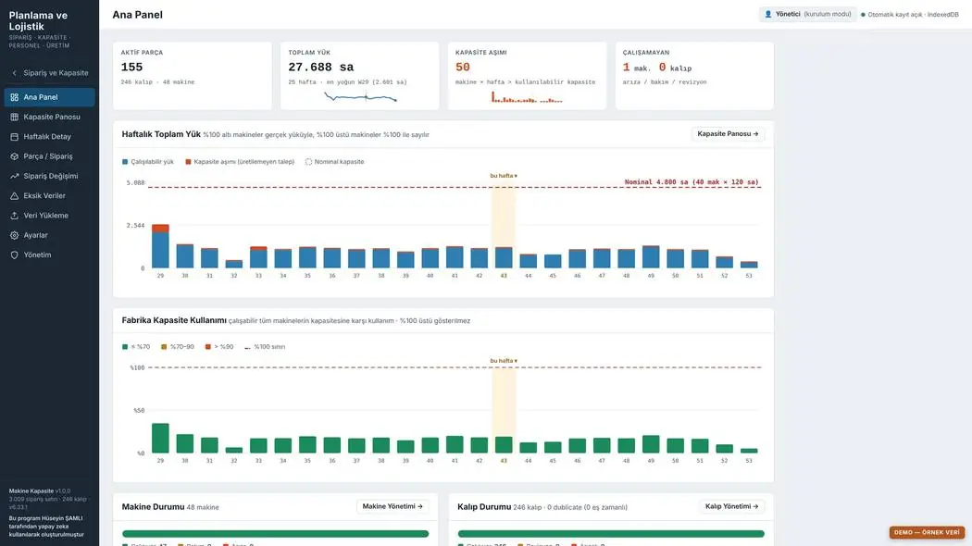
Task: Select the Veri Yükleme upload icon
Action: [x=14, y=216]
